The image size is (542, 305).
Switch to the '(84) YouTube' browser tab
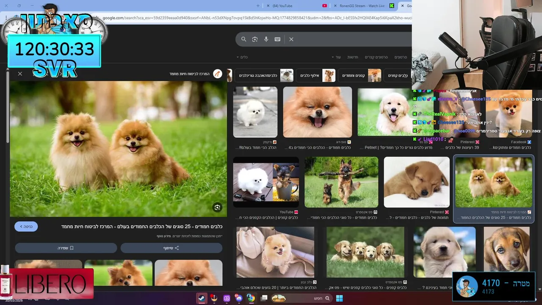click(x=296, y=6)
